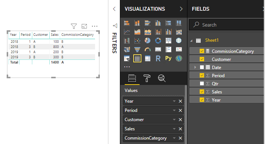Open Focus mode for the table visual
Image resolution: width=265 pixels, height=144 pixels.
pos(84,26)
